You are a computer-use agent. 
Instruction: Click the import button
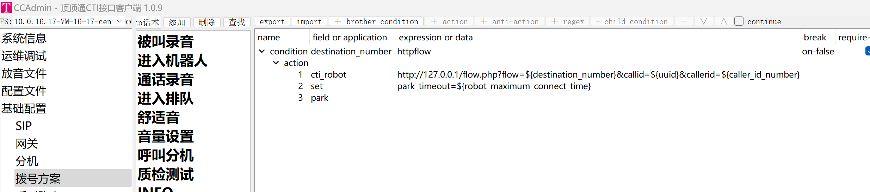click(x=309, y=21)
